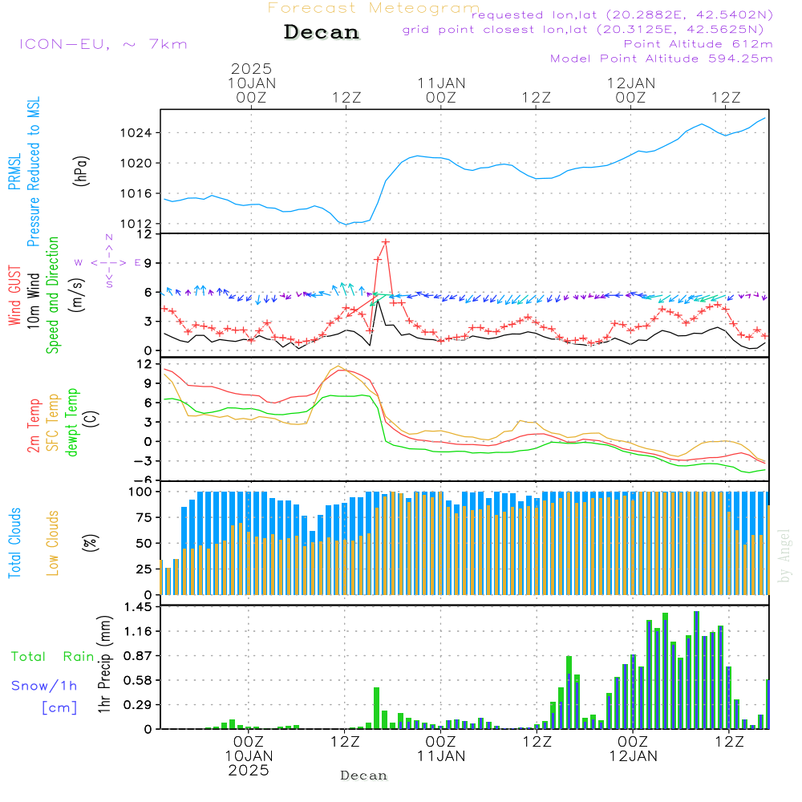Click the '(hPa)' unit label
Image resolution: width=802 pixels, height=802 pixels.
81,171
